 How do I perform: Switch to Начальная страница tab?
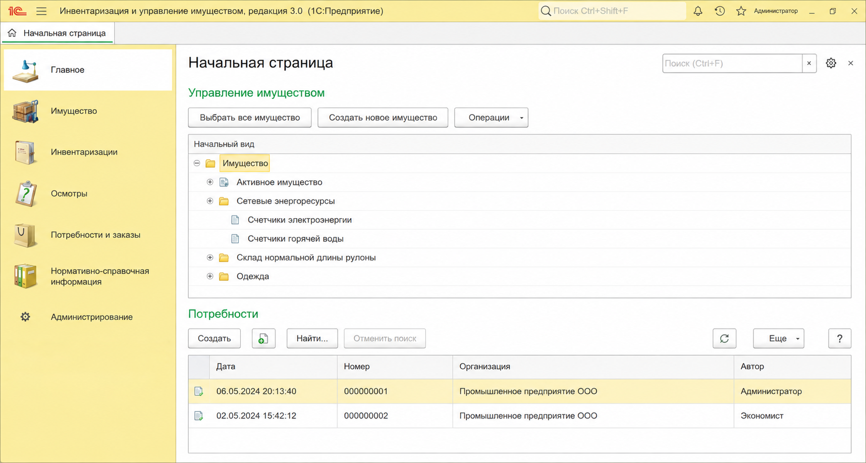(58, 33)
